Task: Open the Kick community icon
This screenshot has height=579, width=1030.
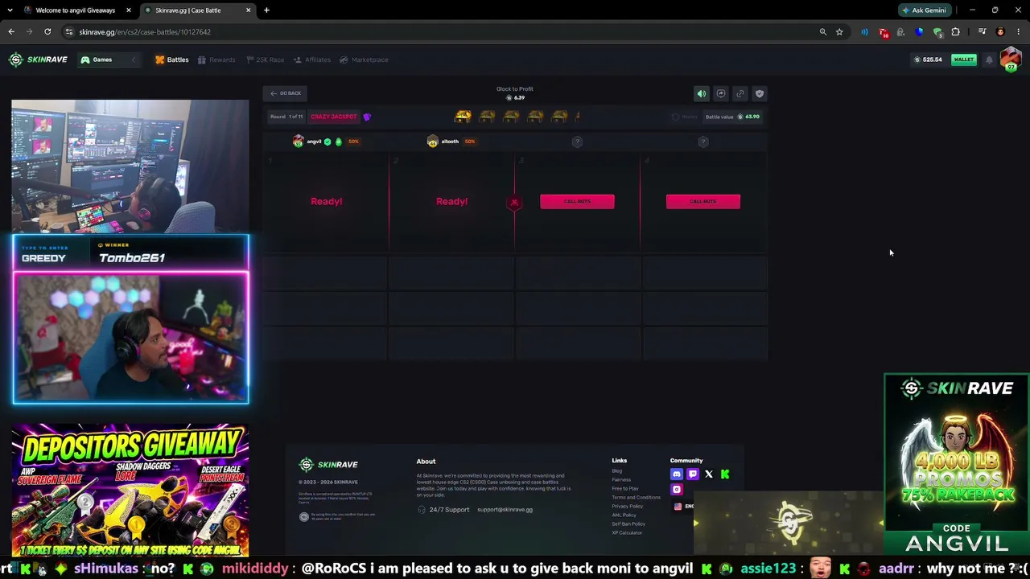Action: pyautogui.click(x=725, y=474)
